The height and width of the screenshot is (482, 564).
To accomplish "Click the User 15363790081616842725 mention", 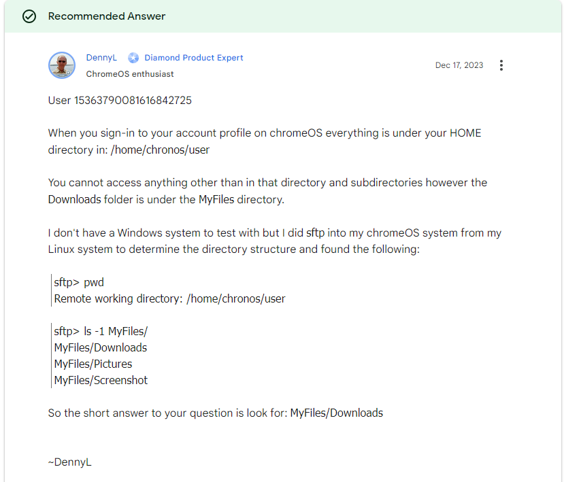I will pos(120,101).
